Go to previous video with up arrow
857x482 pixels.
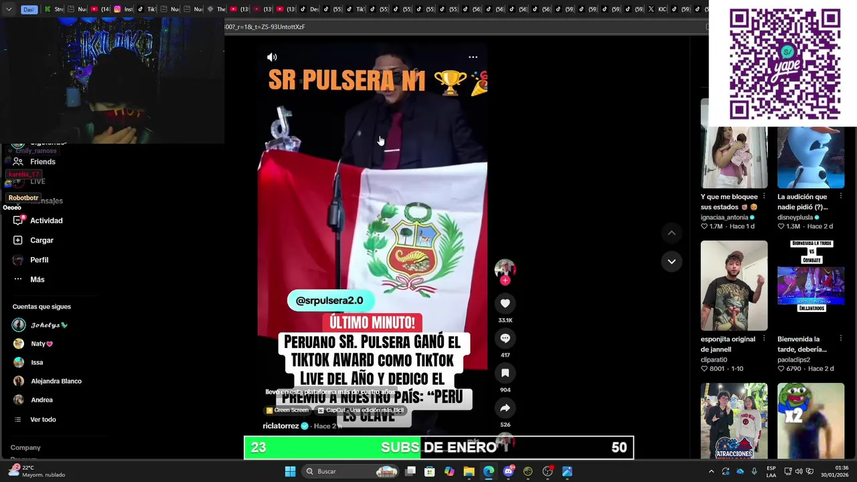[672, 232]
